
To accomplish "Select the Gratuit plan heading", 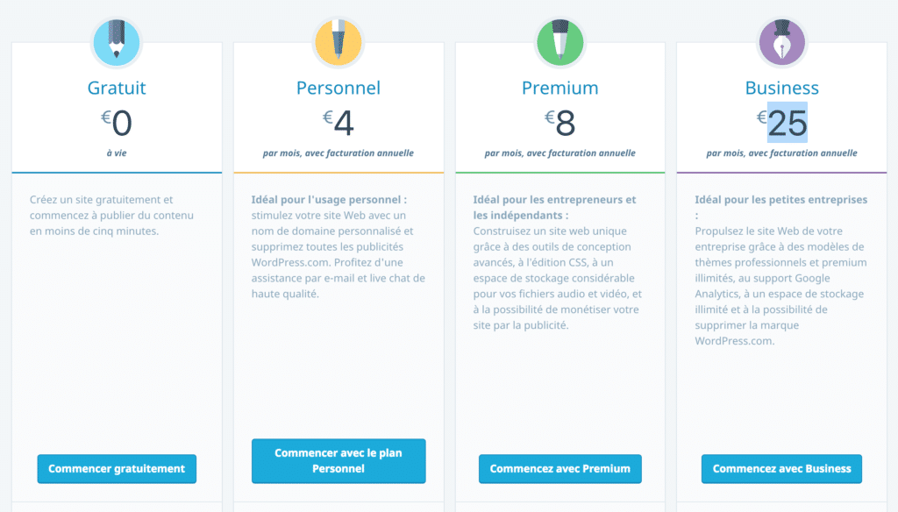I will pyautogui.click(x=117, y=88).
